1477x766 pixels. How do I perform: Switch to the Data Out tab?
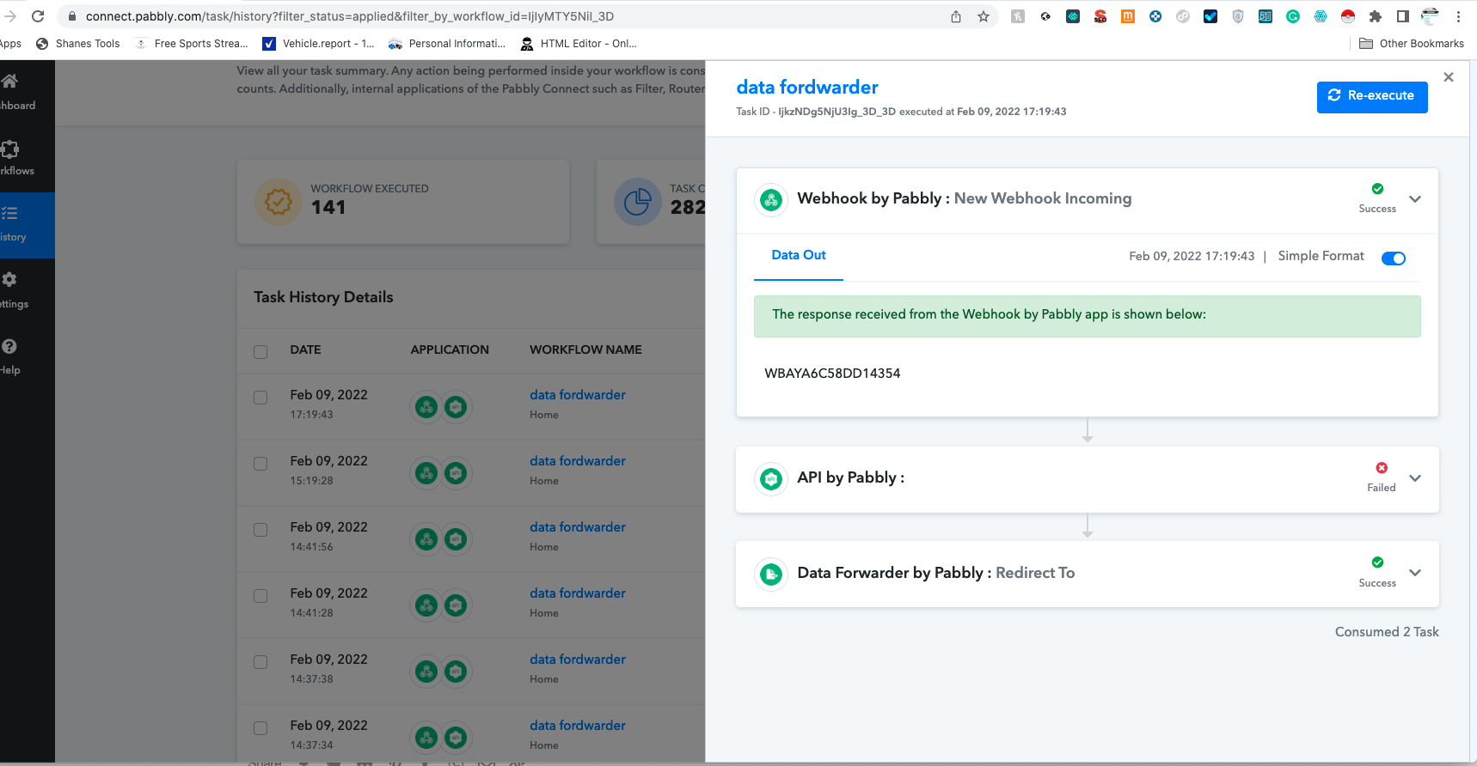pos(799,255)
